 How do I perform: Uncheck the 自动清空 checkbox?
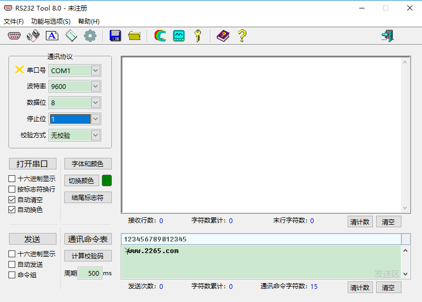[12, 200]
